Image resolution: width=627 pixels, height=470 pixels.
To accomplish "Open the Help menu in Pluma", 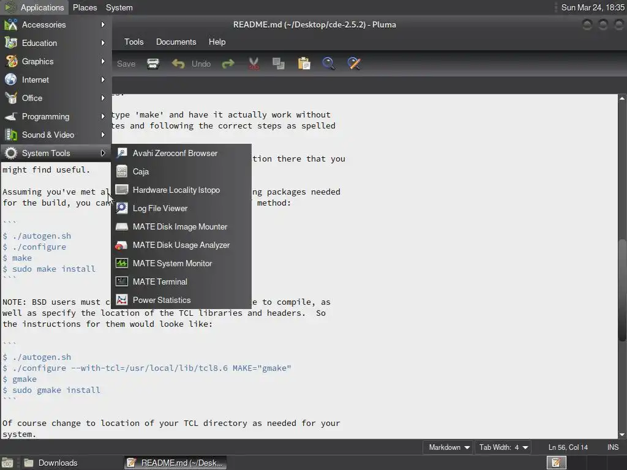I will (217, 42).
